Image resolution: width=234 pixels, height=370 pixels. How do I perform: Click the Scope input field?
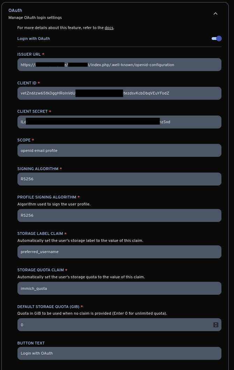tap(119, 150)
